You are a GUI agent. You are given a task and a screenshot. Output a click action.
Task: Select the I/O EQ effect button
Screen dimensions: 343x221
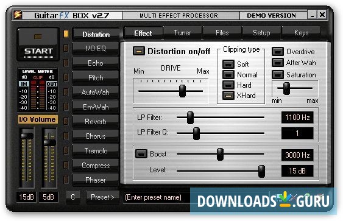coord(96,48)
